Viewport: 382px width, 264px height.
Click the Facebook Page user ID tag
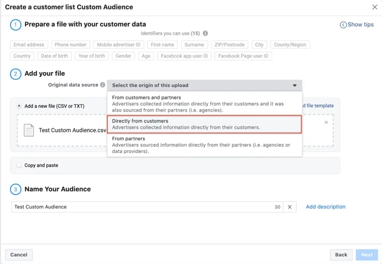tap(243, 56)
